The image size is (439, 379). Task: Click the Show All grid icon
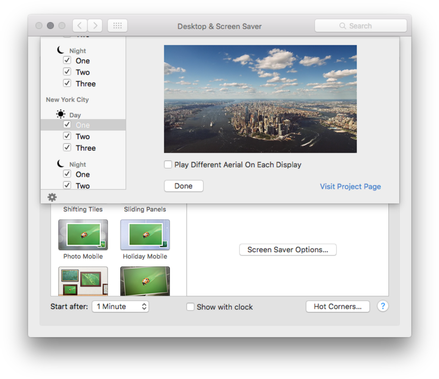tap(117, 25)
